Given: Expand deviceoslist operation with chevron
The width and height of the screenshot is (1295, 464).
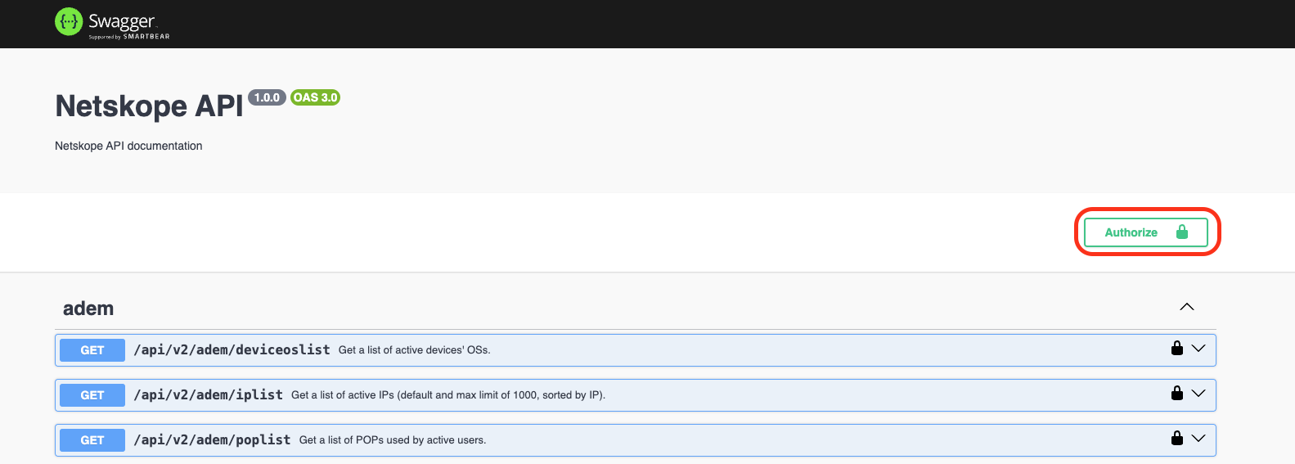Looking at the screenshot, I should [1198, 349].
